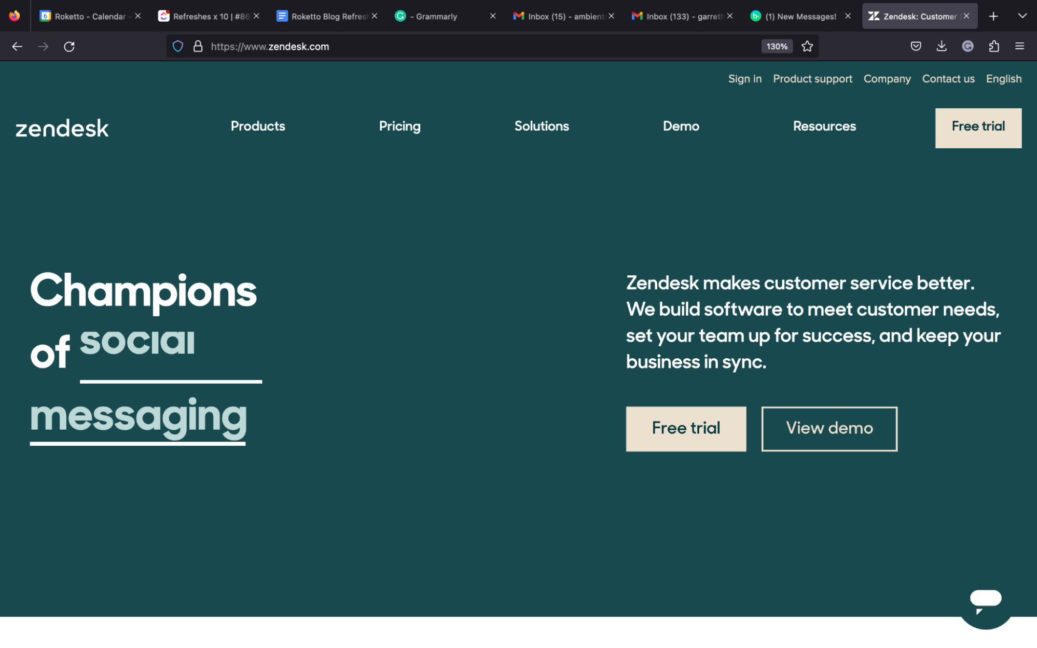Open a new browser tab
The image size is (1037, 648).
993,16
